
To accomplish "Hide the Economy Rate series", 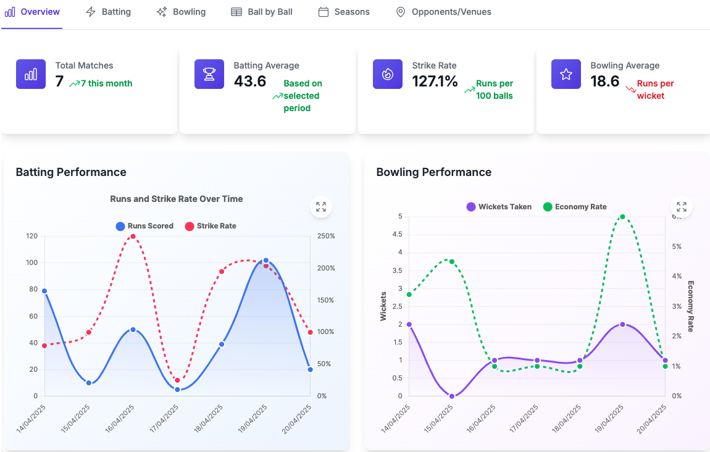I will (575, 207).
